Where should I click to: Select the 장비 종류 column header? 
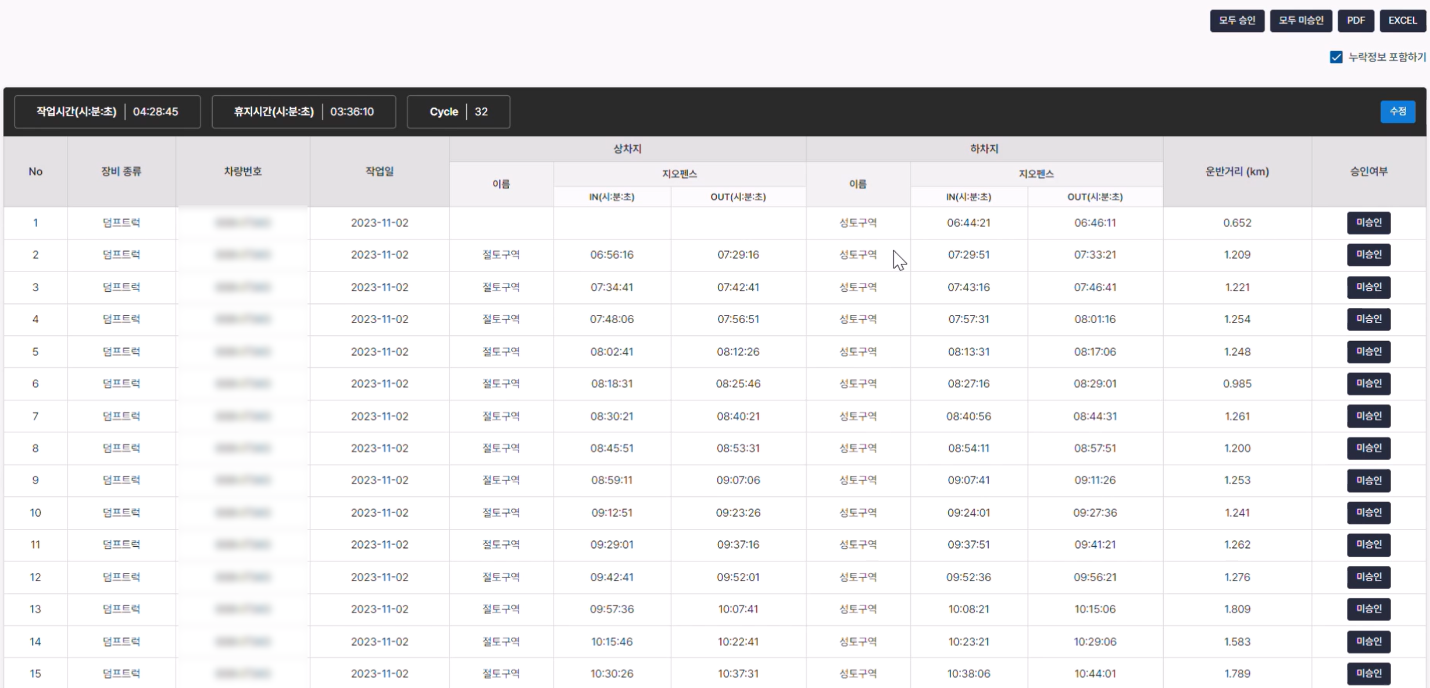[x=121, y=171]
